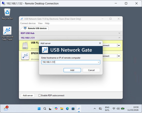Image resolution: width=142 pixels, height=113 pixels.
Task: Open Task View on taskbar
Action: point(50,109)
